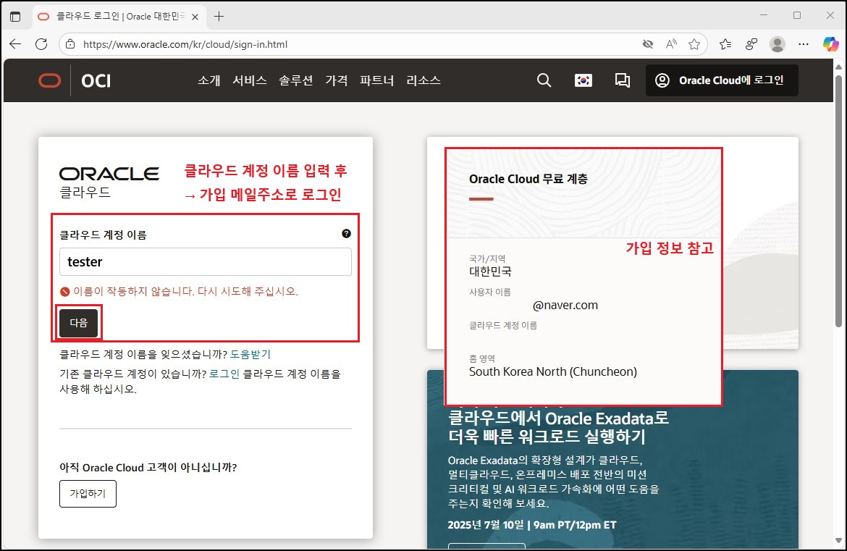Close the 클라우드 로그인 tab
Viewport: 847px width, 551px height.
pyautogui.click(x=195, y=17)
